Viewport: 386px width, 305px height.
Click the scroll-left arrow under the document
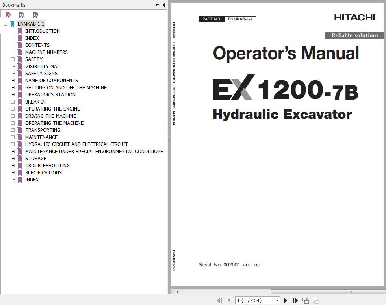point(177,292)
